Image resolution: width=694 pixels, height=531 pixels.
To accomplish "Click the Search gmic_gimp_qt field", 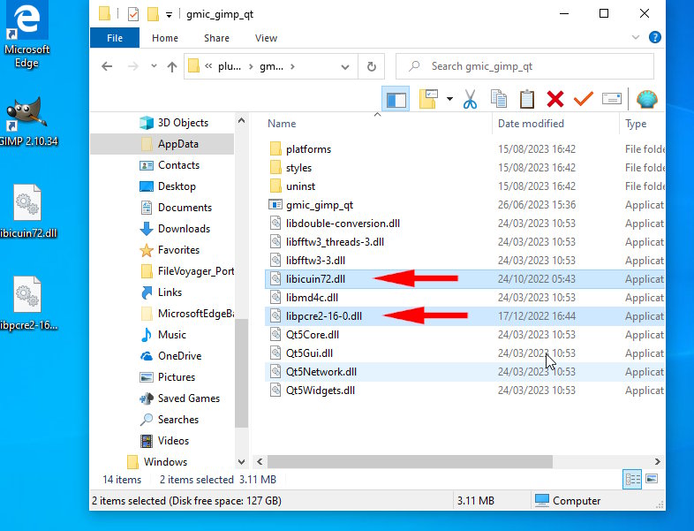I will point(524,66).
